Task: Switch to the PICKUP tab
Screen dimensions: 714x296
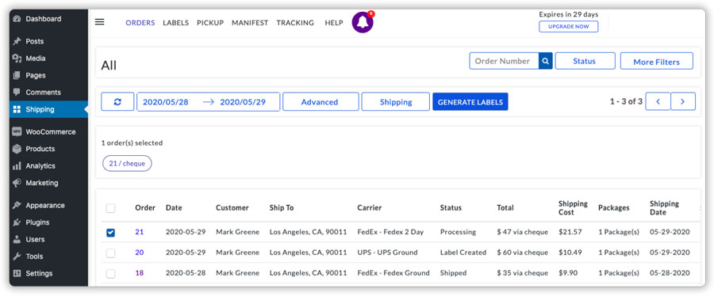Action: (x=210, y=23)
